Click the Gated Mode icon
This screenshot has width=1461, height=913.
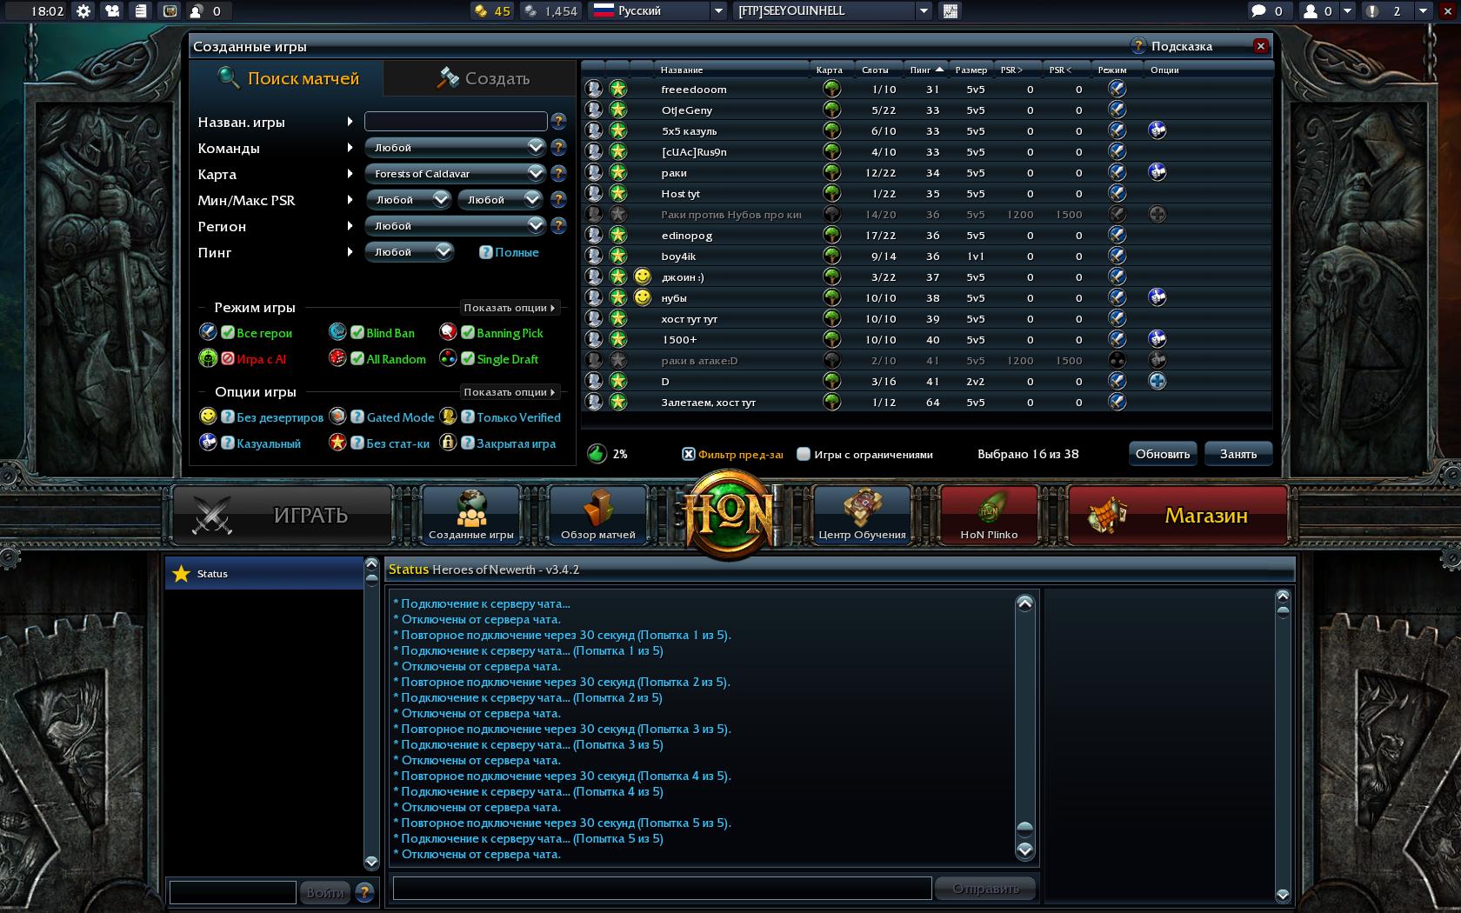coord(337,417)
